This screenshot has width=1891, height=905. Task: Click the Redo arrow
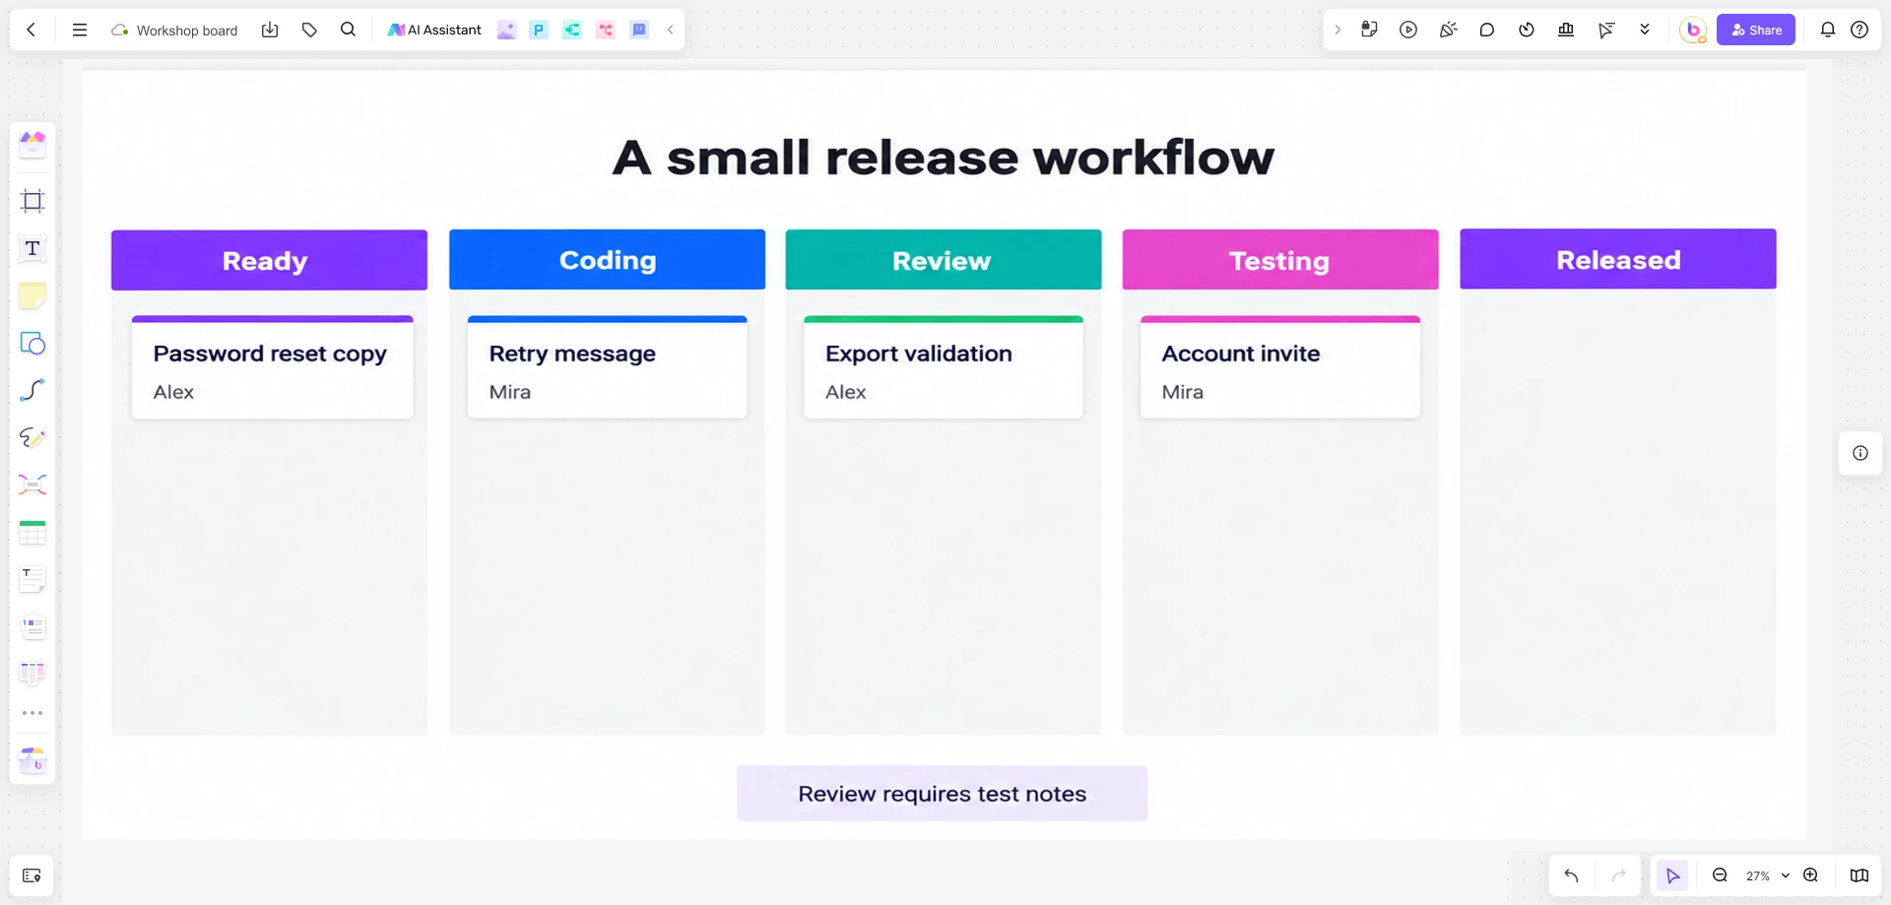coord(1618,875)
